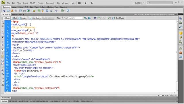184x104 pixels.
Task: Open the View Options menu icon
Action: (x=99, y=18)
